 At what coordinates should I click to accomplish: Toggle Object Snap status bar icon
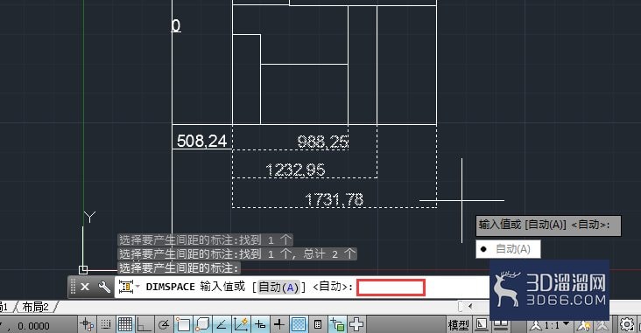pos(183,324)
